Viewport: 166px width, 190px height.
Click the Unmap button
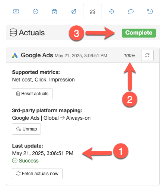26,129
